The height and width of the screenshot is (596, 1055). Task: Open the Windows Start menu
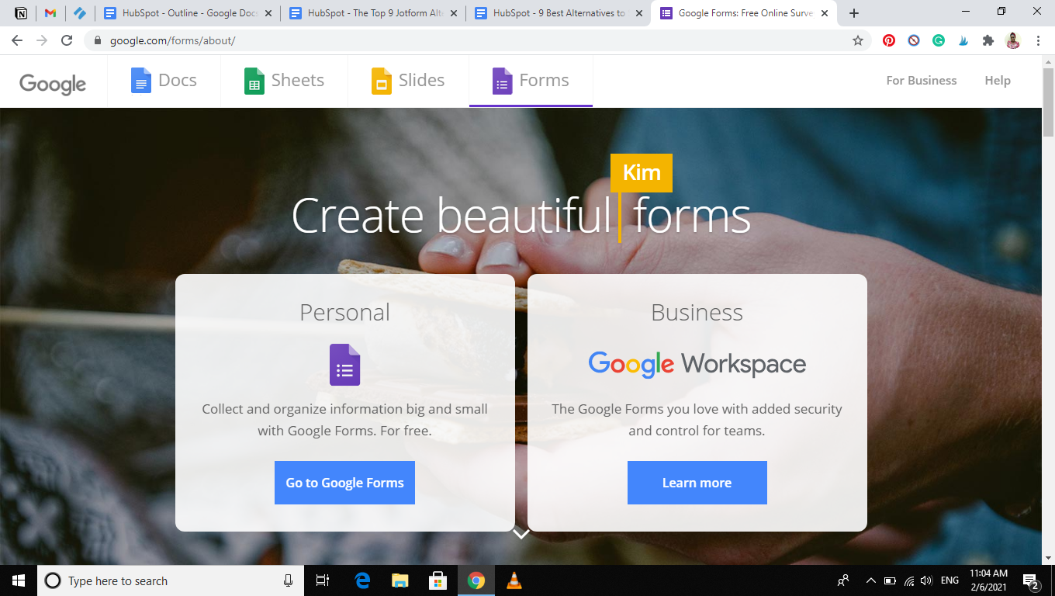point(19,580)
